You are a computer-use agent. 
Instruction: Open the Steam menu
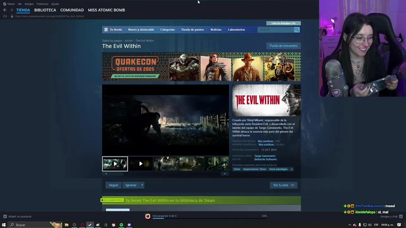point(11,4)
